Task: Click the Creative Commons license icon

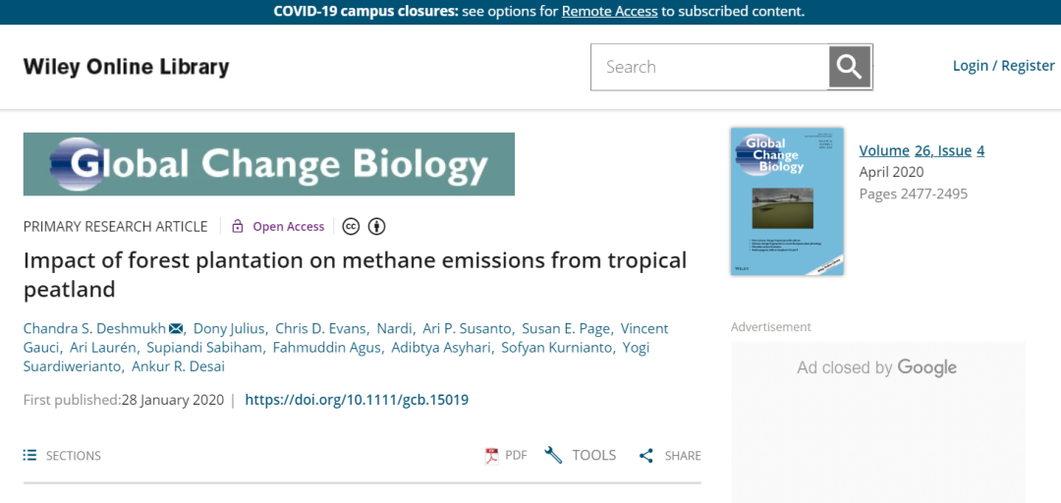Action: 351,227
